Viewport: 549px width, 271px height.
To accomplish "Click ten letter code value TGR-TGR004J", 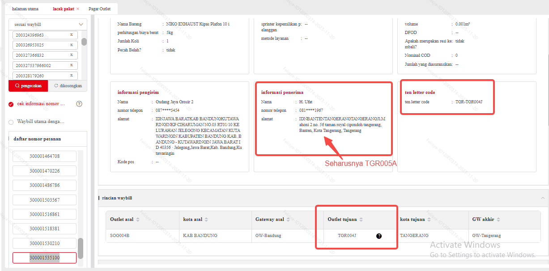I will [x=468, y=102].
